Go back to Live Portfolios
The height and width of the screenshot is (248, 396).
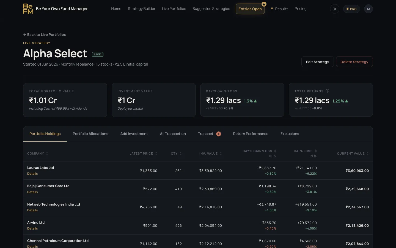point(45,34)
